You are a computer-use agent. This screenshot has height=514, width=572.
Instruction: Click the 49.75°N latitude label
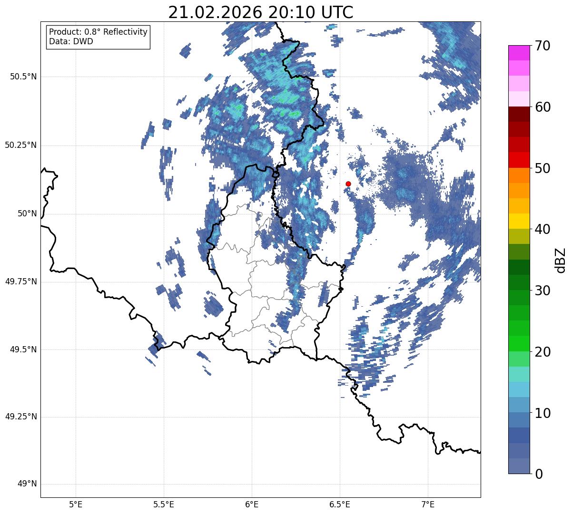tap(21, 281)
